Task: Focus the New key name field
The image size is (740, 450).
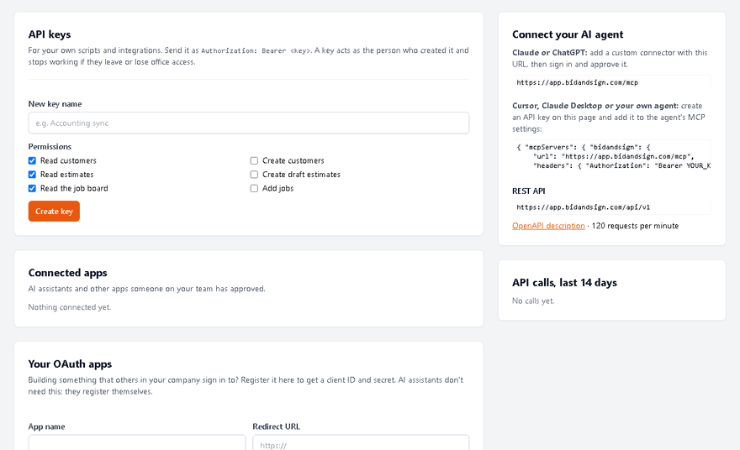Action: pos(249,123)
